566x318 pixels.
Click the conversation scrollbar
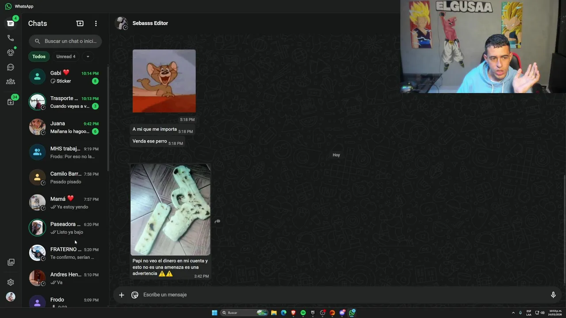click(x=565, y=229)
